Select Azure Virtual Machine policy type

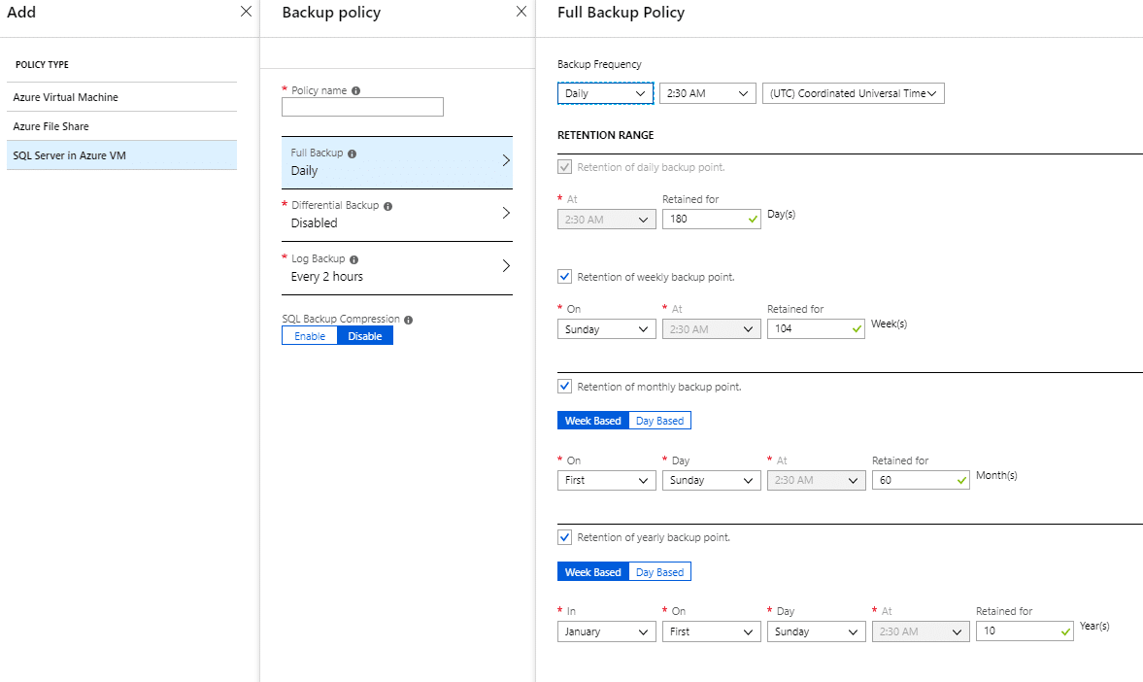[121, 97]
